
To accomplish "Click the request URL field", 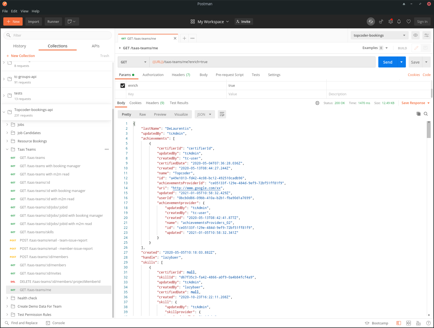I will [262, 62].
